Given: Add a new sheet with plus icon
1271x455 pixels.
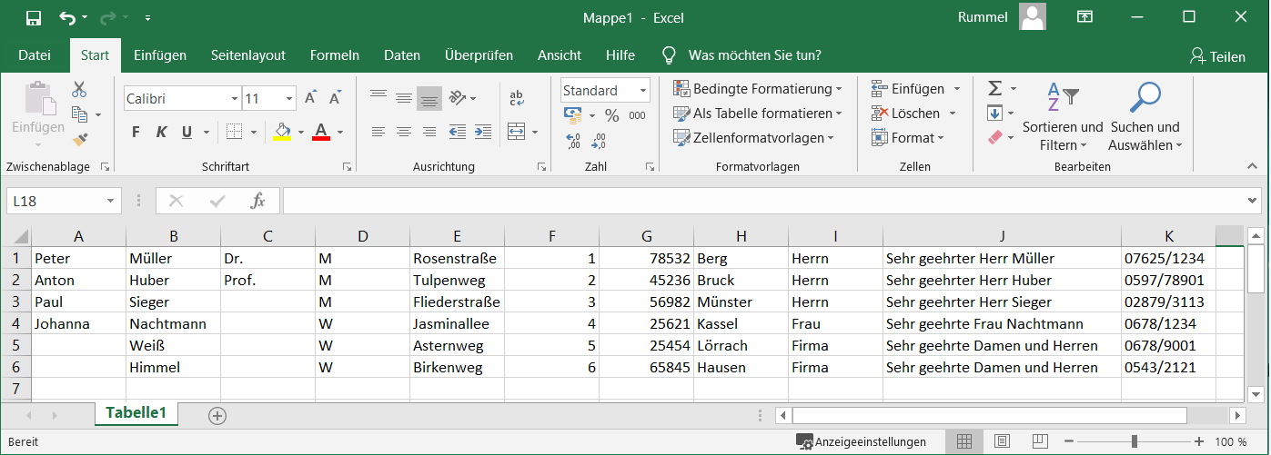Looking at the screenshot, I should pos(217,415).
